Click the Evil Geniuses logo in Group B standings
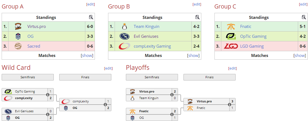This screenshot has width=308, height=121. pos(125,36)
